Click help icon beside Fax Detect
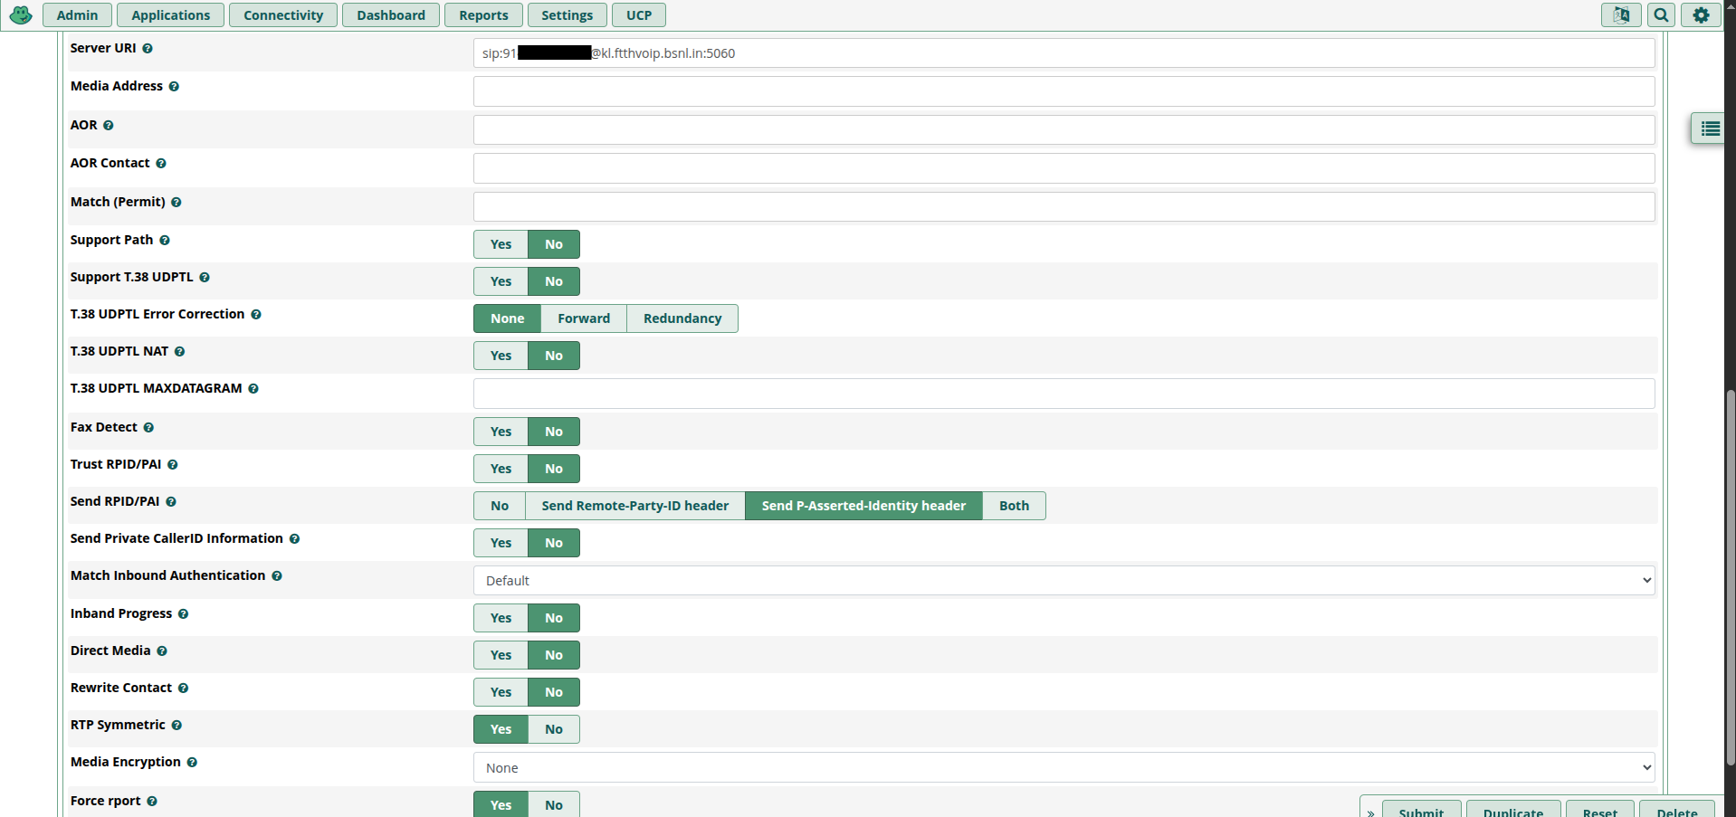Viewport: 1736px width, 817px height. tap(148, 428)
